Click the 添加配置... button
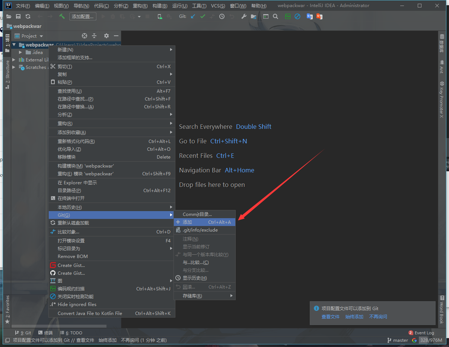The image size is (449, 347). tap(83, 16)
